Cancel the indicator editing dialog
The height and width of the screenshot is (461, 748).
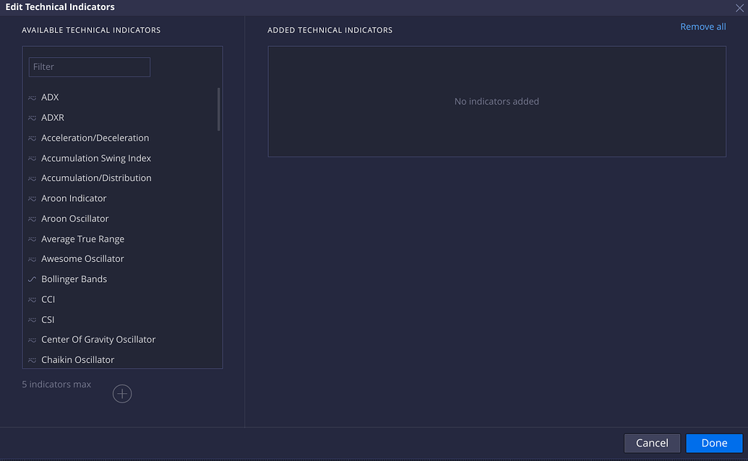[x=651, y=443]
